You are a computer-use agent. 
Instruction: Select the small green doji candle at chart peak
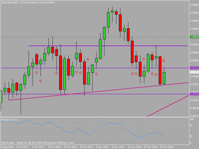point(112,11)
